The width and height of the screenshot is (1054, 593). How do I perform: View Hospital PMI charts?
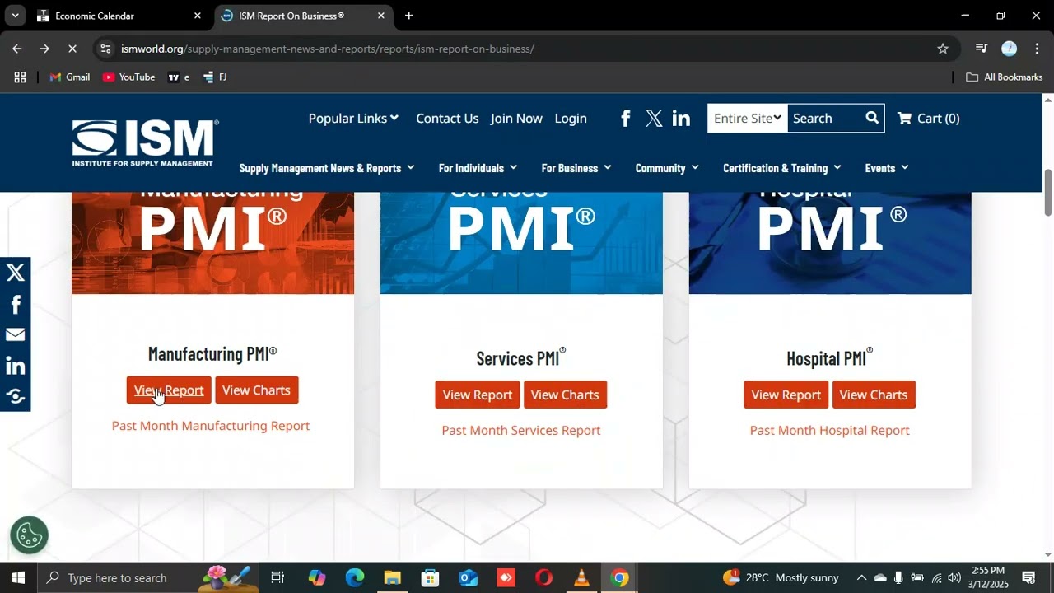click(874, 395)
